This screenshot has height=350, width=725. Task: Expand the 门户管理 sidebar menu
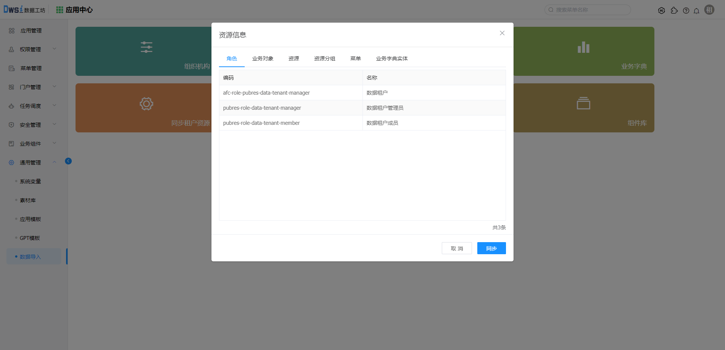coord(31,87)
